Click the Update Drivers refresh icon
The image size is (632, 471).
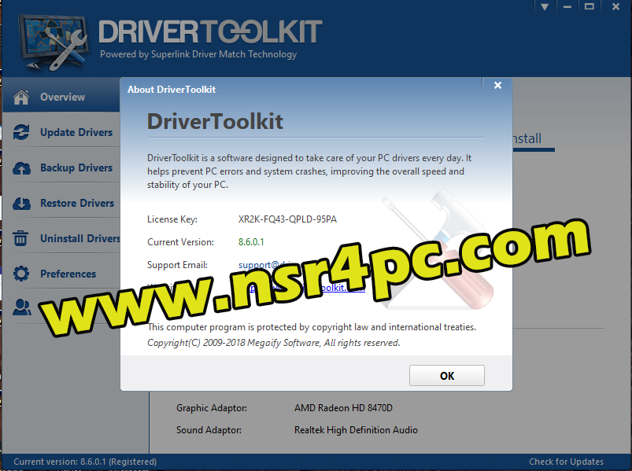click(x=21, y=132)
